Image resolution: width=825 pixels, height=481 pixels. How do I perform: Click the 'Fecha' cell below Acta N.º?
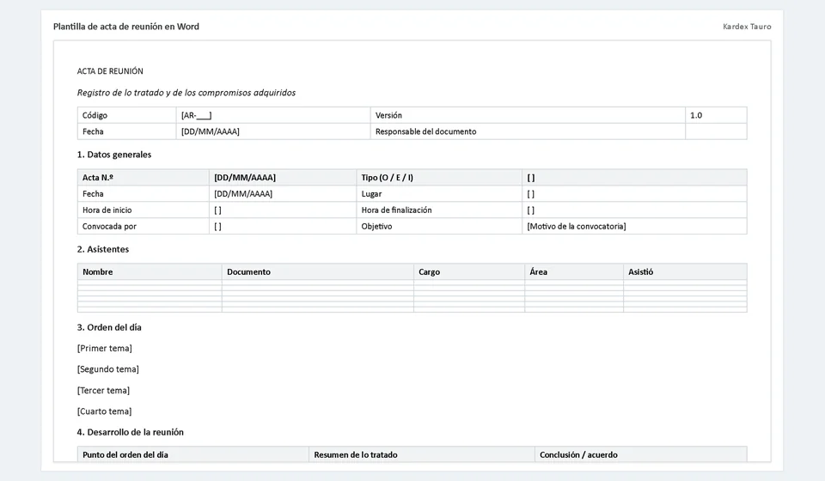144,193
